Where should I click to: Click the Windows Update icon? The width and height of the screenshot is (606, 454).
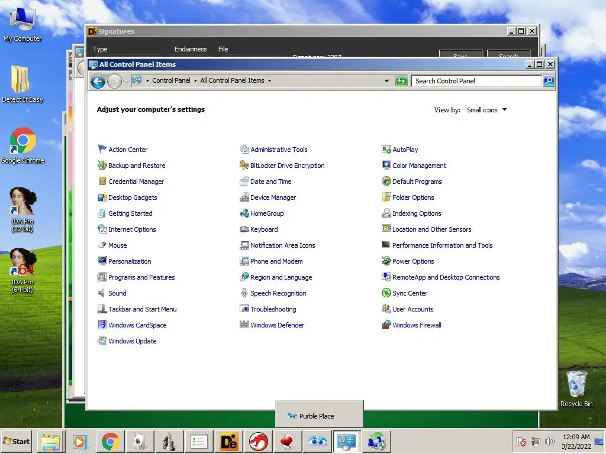click(102, 341)
